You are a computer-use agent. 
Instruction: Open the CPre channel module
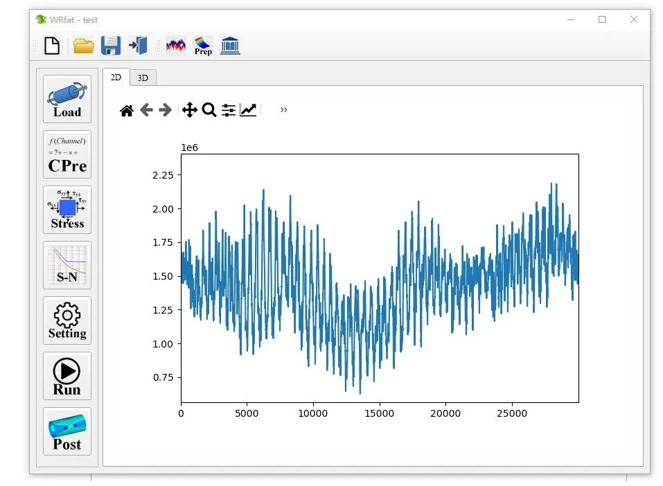coord(67,154)
